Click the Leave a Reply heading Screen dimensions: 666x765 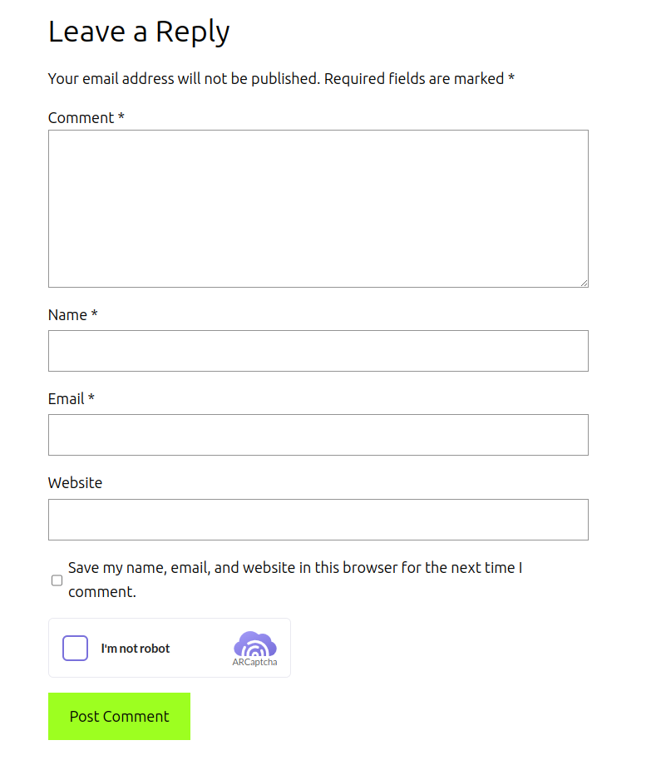139,32
